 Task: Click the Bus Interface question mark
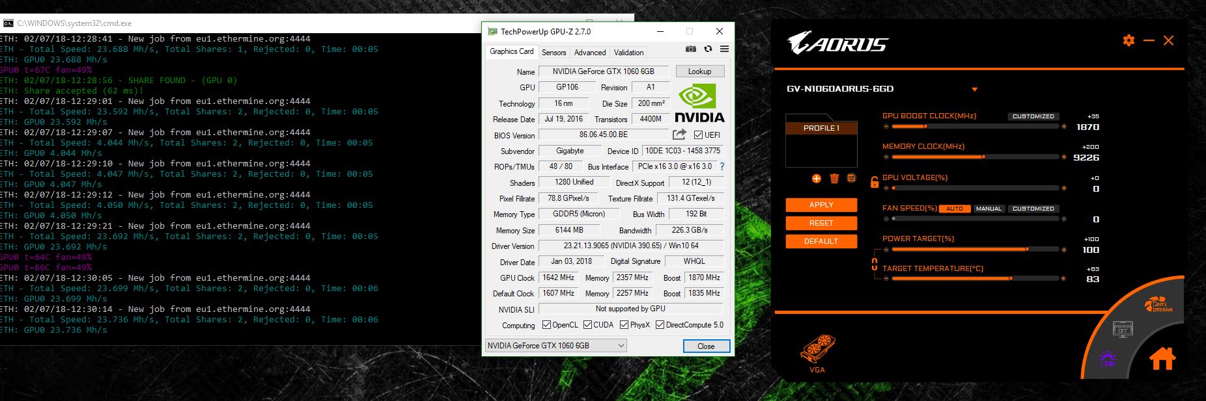pos(722,166)
